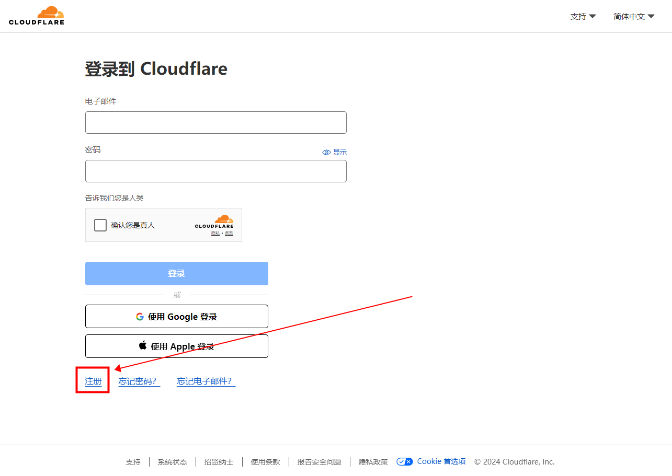Open the 隐私政策 footer link

click(x=373, y=462)
